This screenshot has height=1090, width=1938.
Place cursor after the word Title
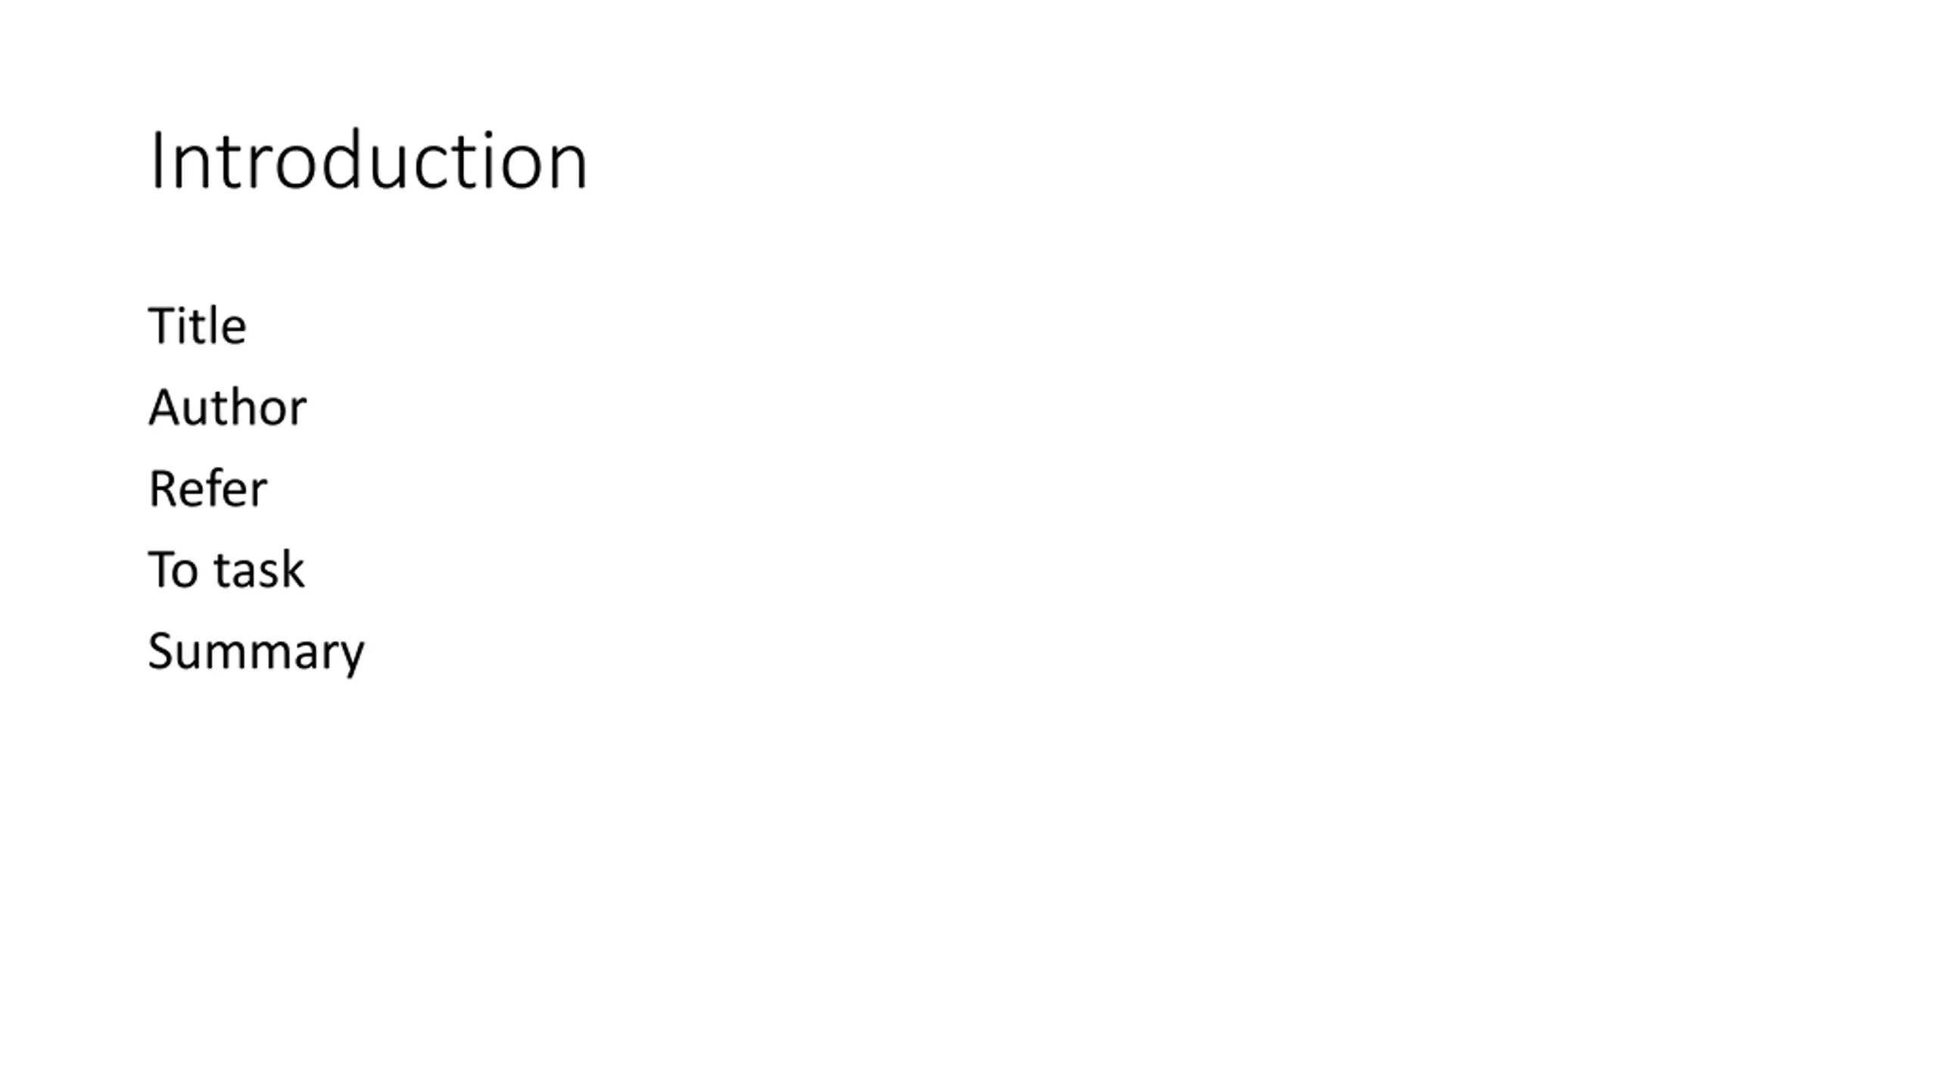tap(248, 326)
